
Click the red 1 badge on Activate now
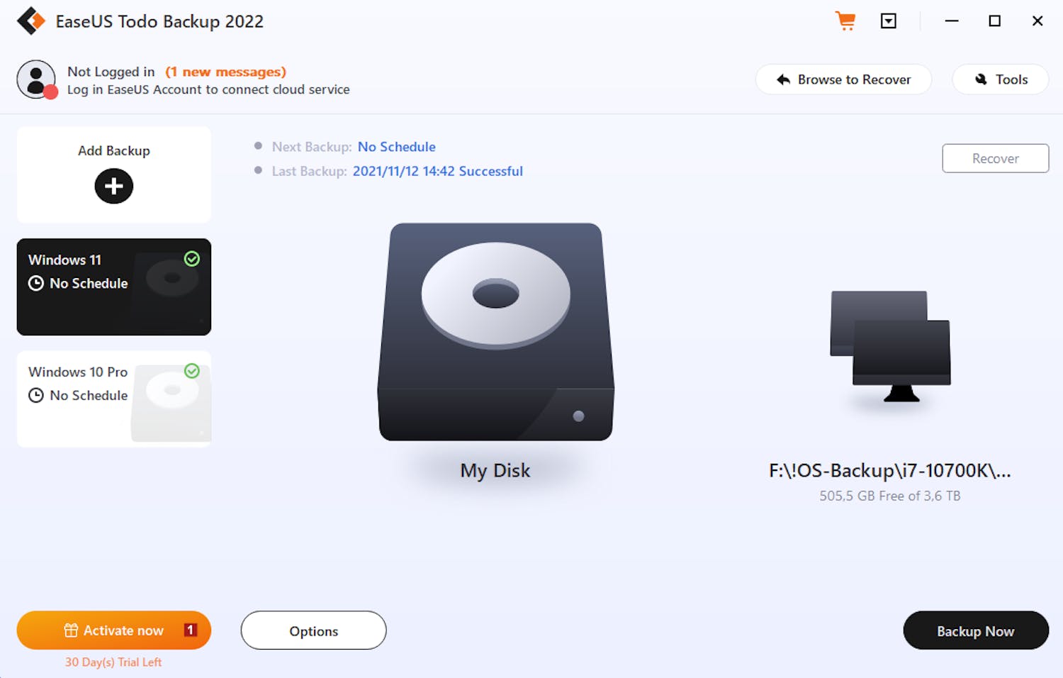(x=190, y=630)
